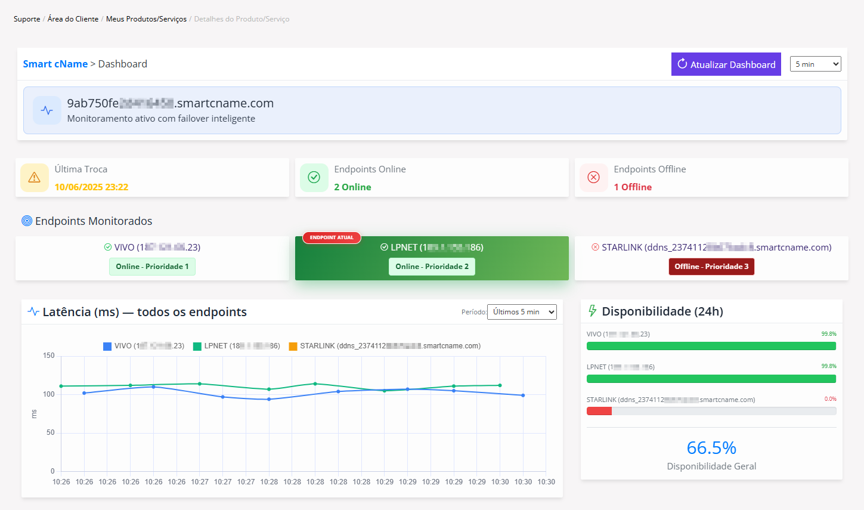Open the Suporte breadcrumb item

point(26,18)
